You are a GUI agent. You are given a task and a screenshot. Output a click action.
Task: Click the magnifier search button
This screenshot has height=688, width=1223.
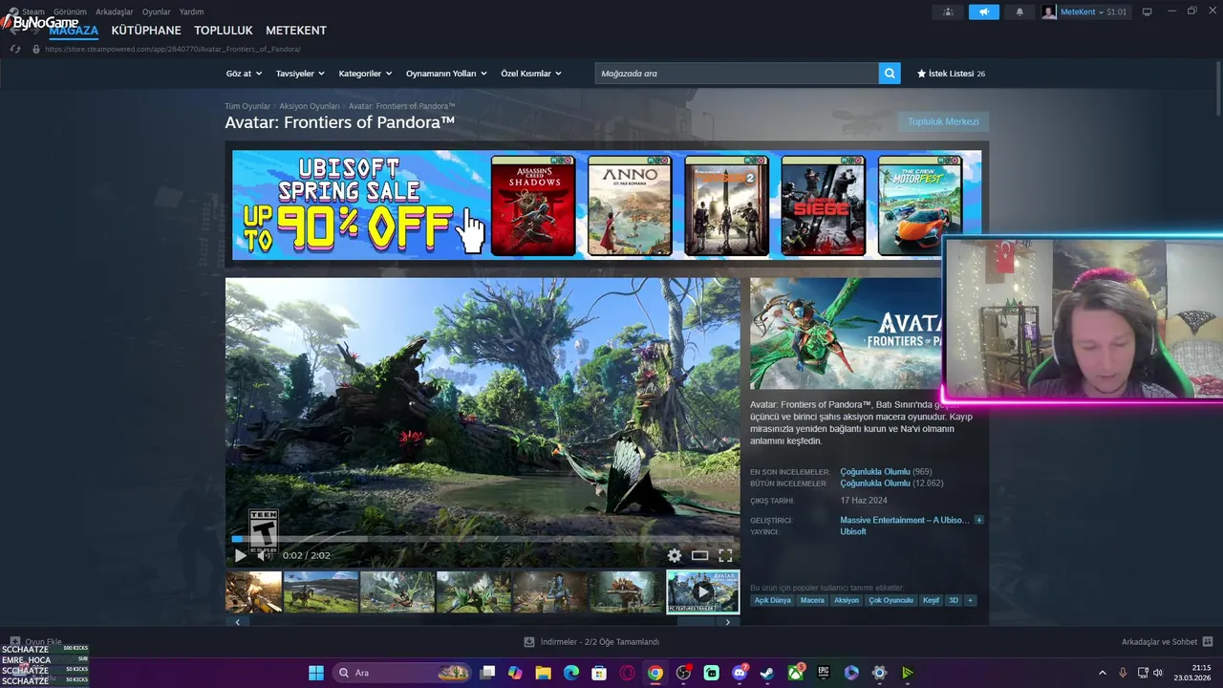(x=890, y=74)
